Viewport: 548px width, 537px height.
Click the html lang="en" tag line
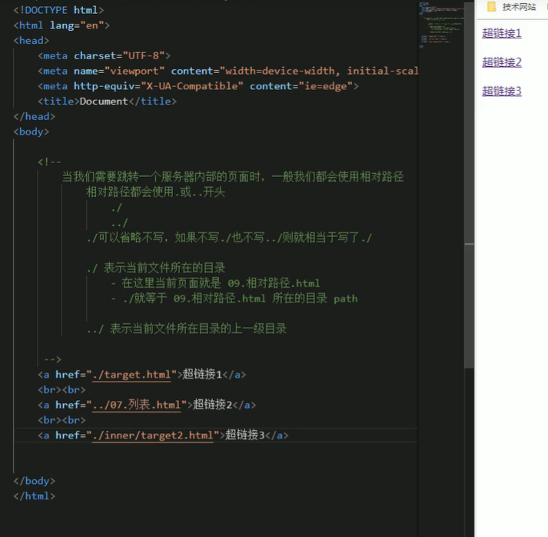(61, 25)
